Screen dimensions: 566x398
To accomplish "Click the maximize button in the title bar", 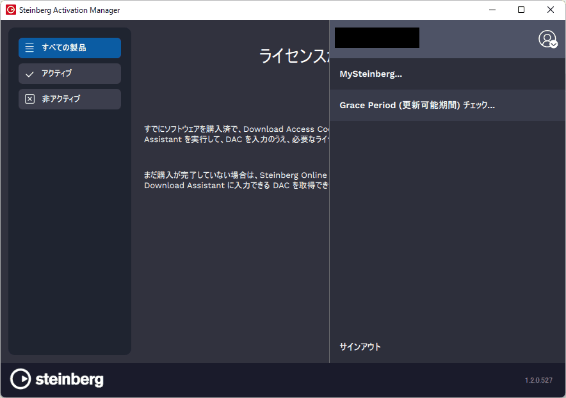I will 520,10.
